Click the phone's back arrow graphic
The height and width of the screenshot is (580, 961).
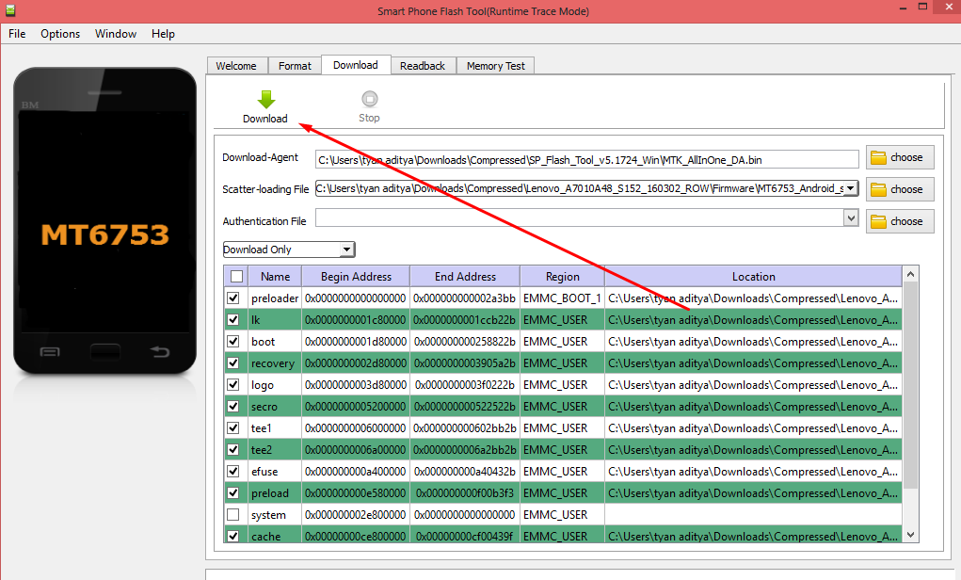[x=160, y=352]
